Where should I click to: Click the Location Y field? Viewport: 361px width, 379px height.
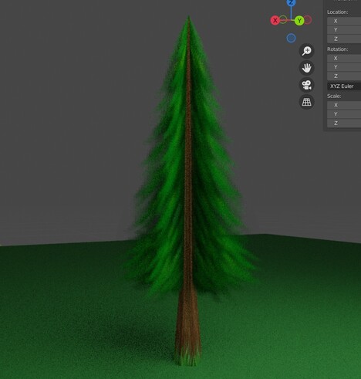(x=344, y=30)
